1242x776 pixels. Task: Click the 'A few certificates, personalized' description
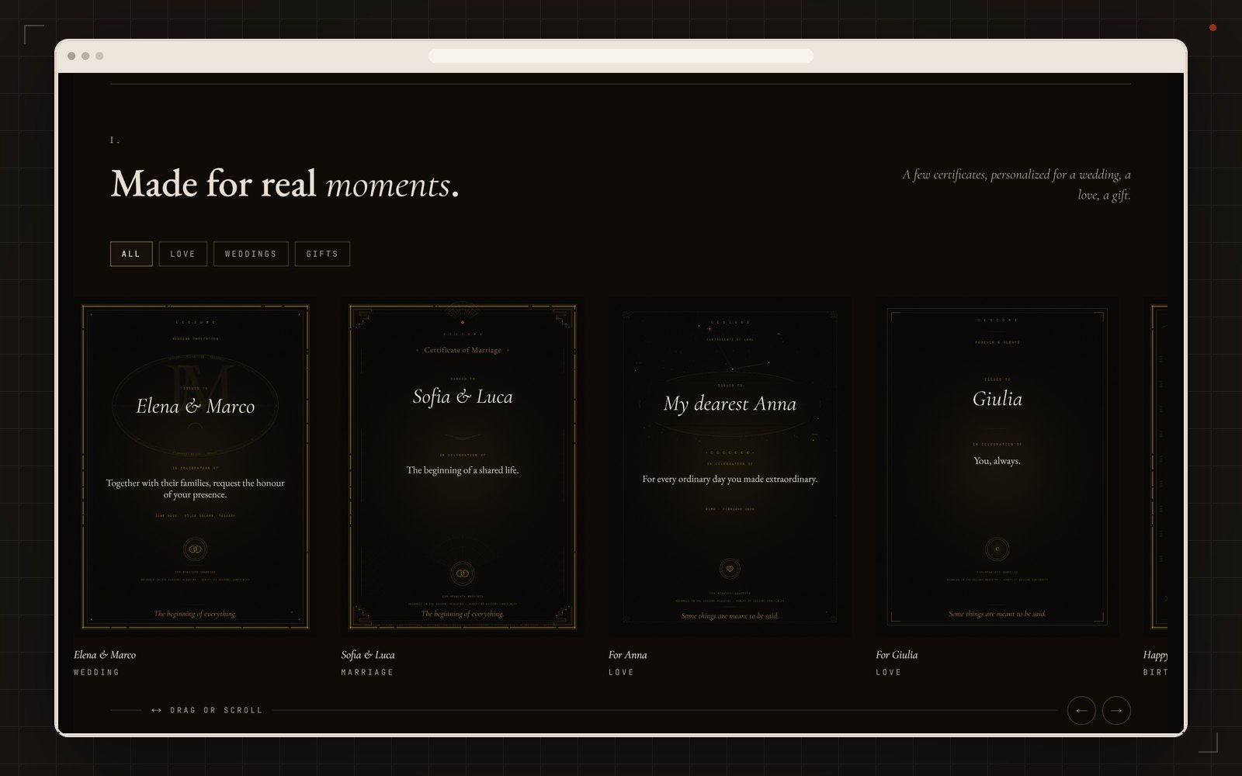point(1016,185)
